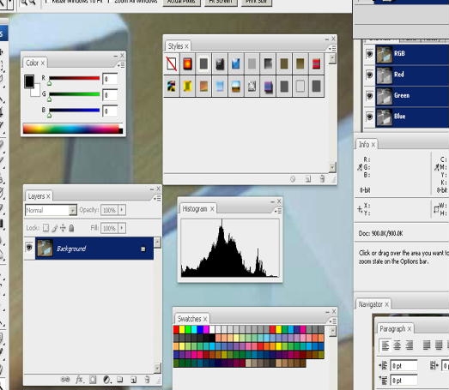Pick a color from the spectrum ramp

coord(73,129)
